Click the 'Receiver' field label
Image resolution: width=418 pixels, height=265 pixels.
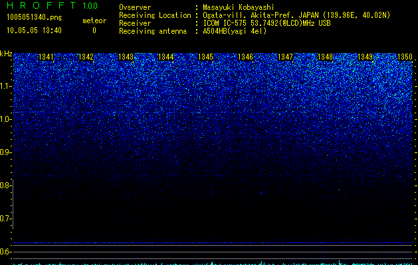coord(135,23)
